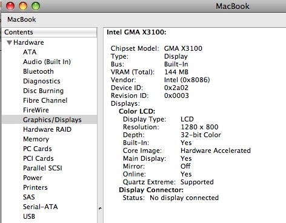Viewport: 286px width, 223px height.
Task: Open Hardware RAID entry
Action: click(47, 129)
